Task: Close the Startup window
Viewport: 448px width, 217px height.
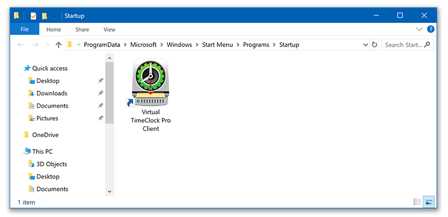Action: [x=424, y=15]
